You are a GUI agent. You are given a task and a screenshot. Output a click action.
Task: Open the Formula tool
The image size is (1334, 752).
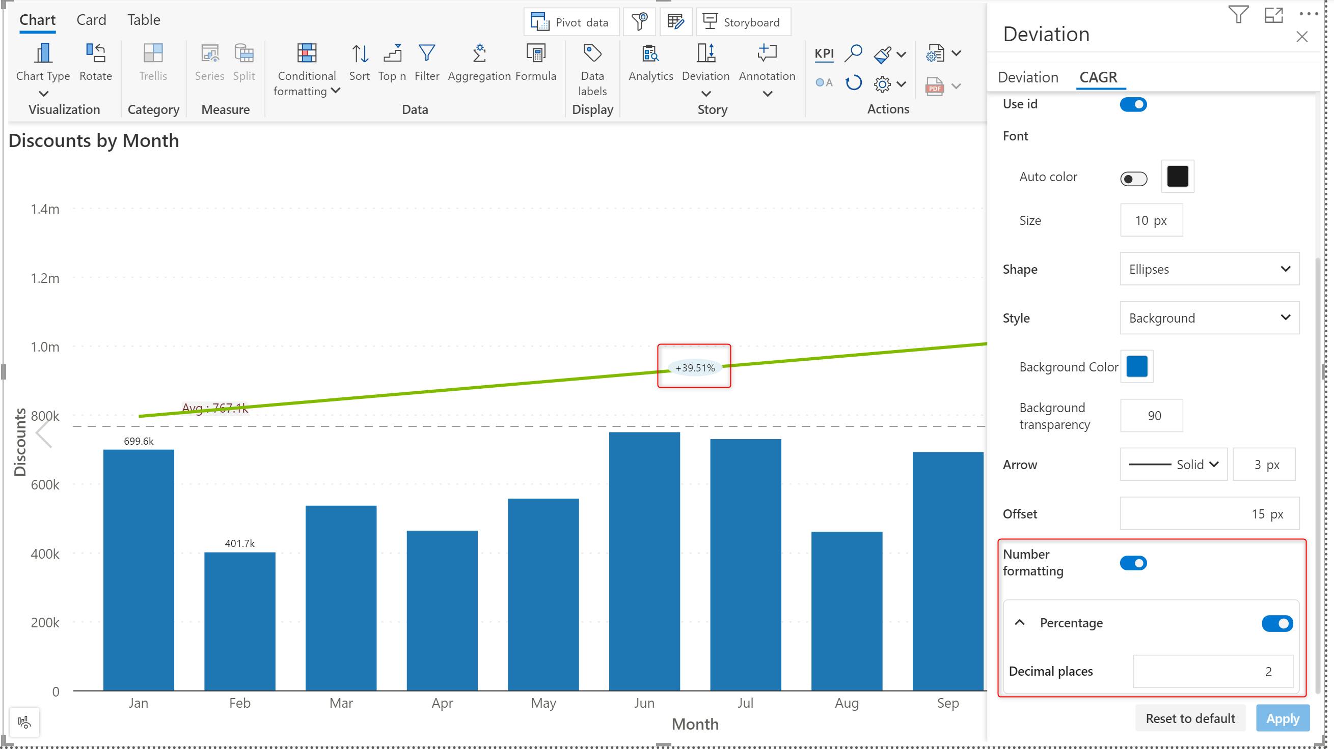535,53
